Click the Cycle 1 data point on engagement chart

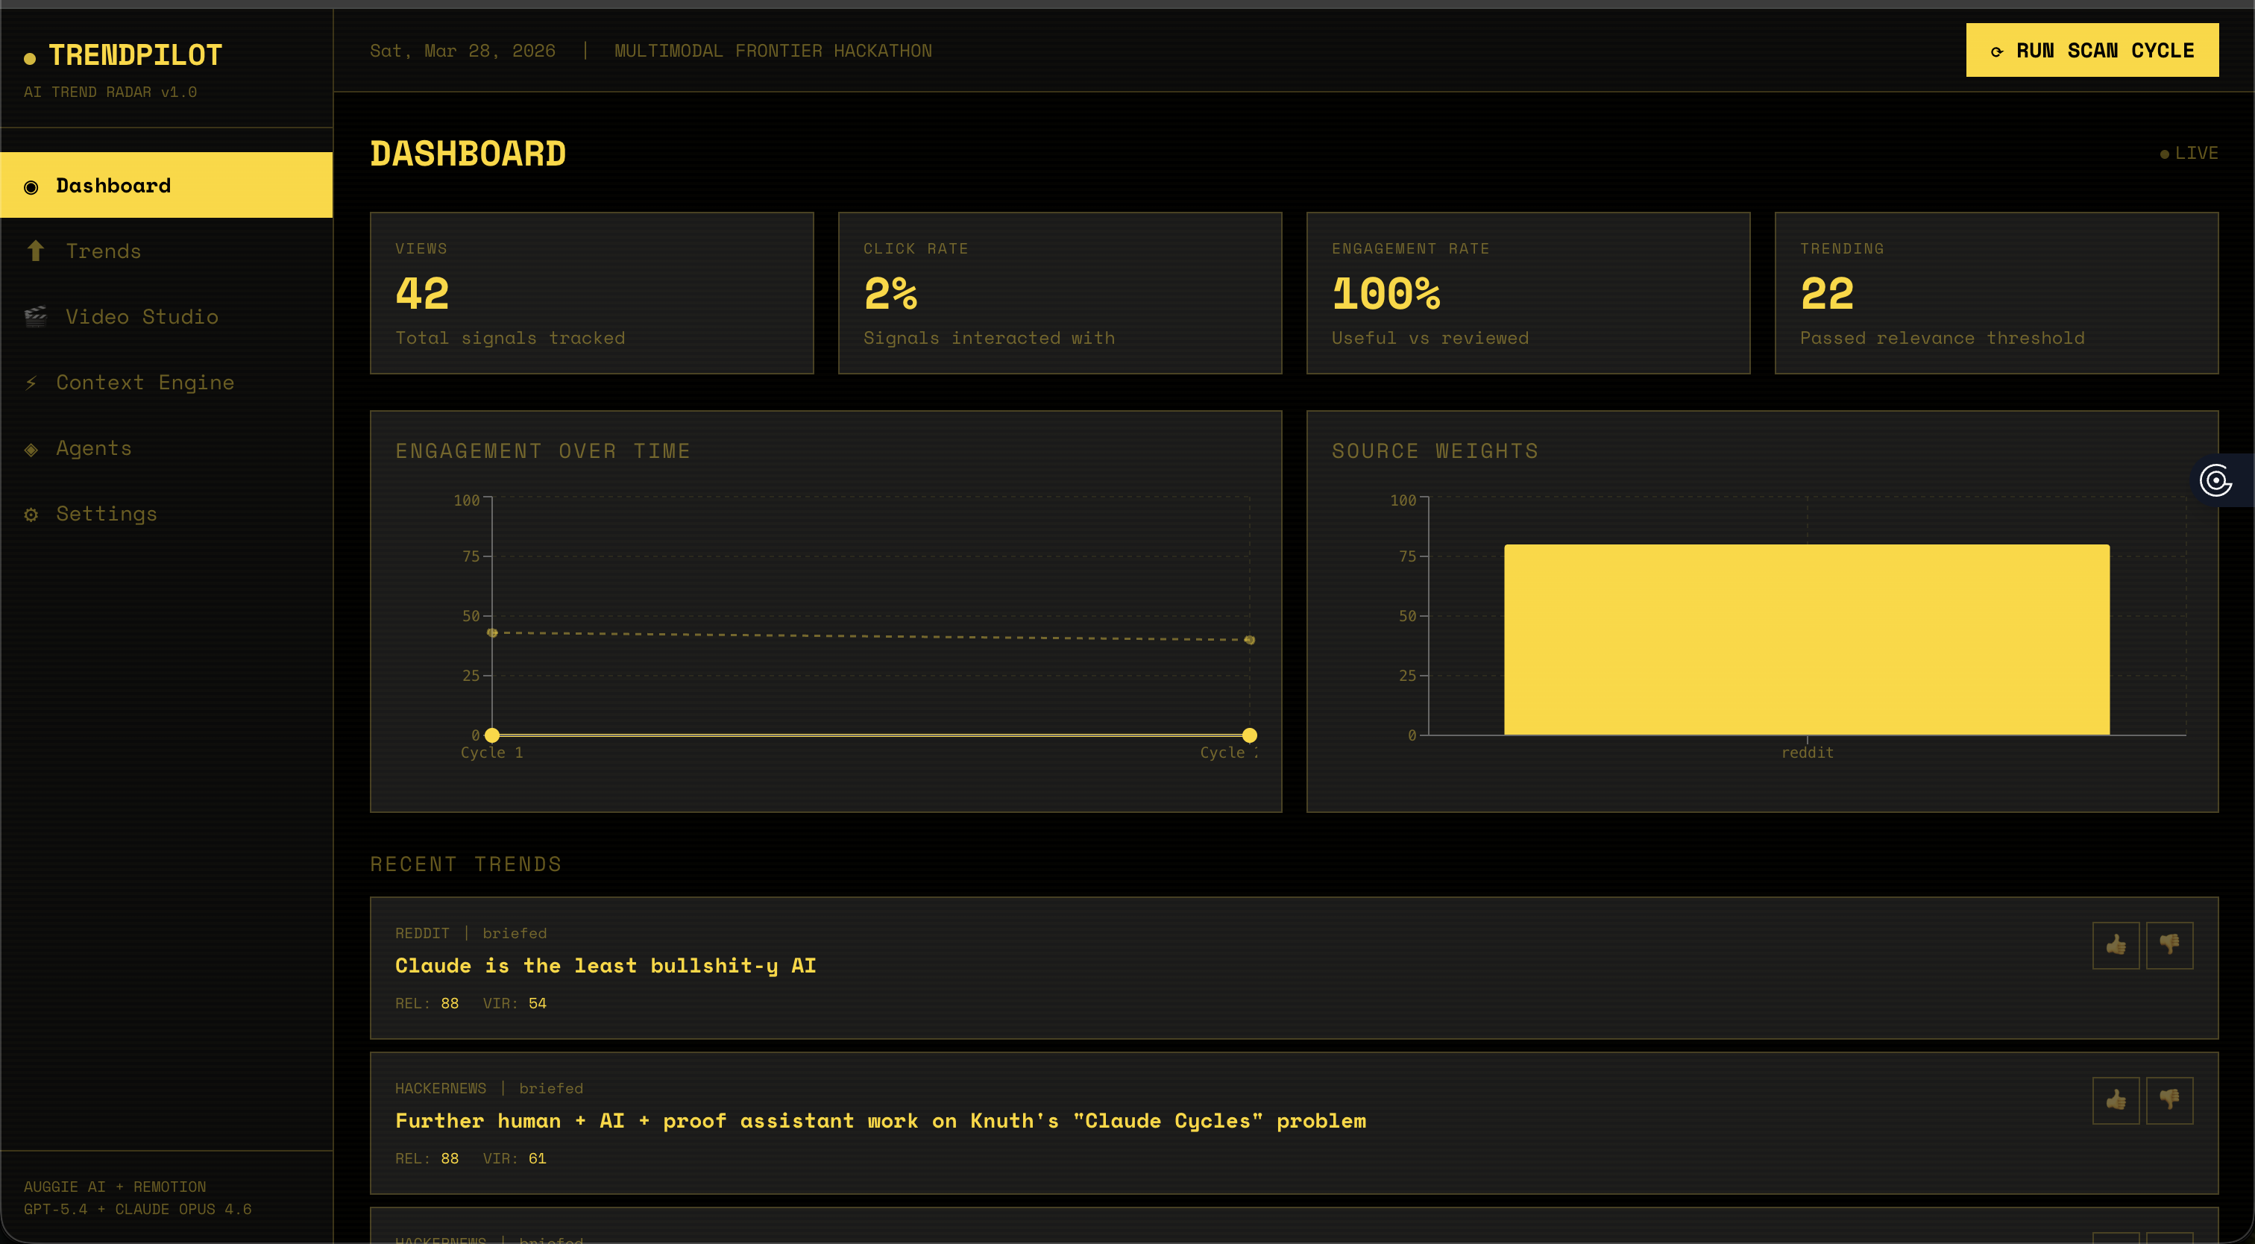click(x=492, y=735)
